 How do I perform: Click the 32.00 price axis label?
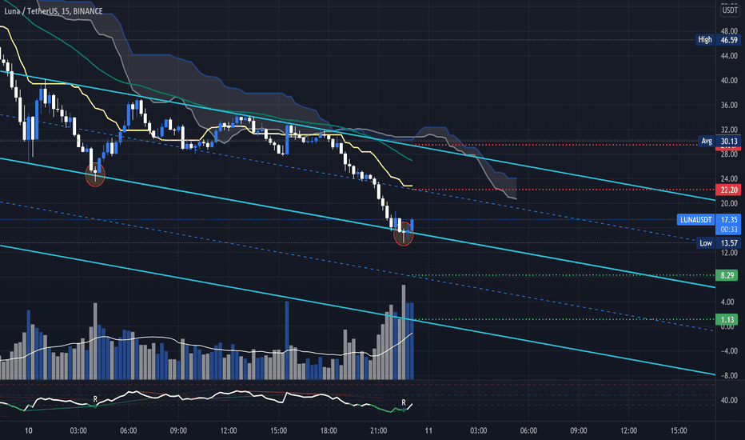[x=729, y=130]
